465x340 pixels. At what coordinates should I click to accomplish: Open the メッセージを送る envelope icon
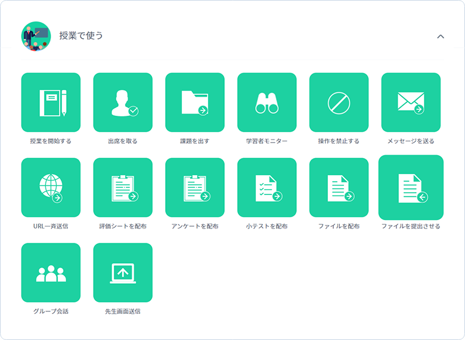pos(411,103)
